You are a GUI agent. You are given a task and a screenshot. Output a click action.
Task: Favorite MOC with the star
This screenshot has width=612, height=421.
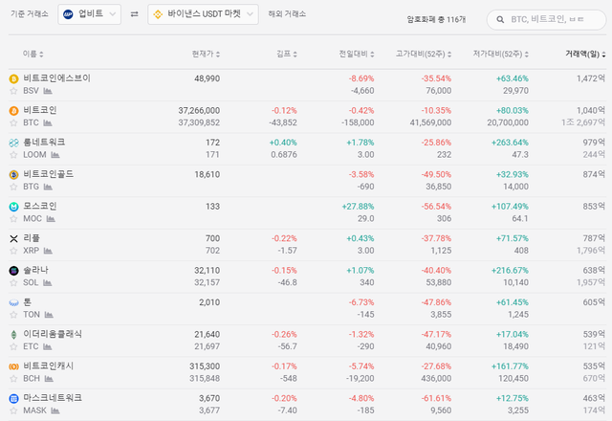pyautogui.click(x=13, y=219)
